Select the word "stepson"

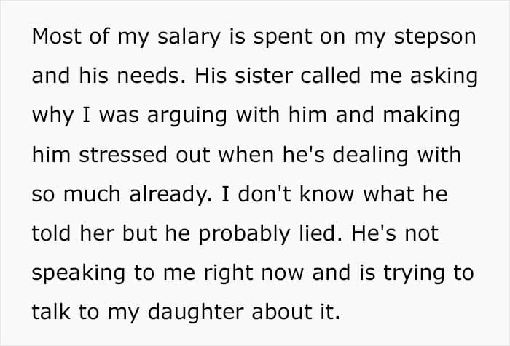coord(435,38)
